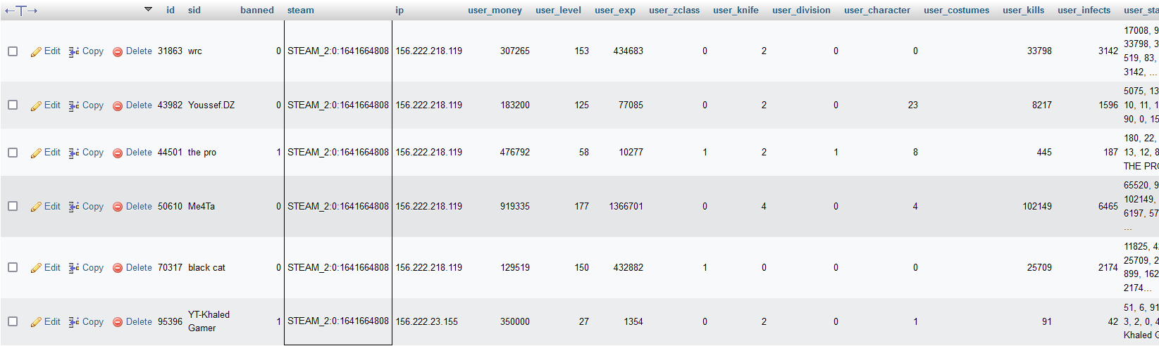1159x346 pixels.
Task: Open the column options dropdown arrow in header
Action: (148, 10)
